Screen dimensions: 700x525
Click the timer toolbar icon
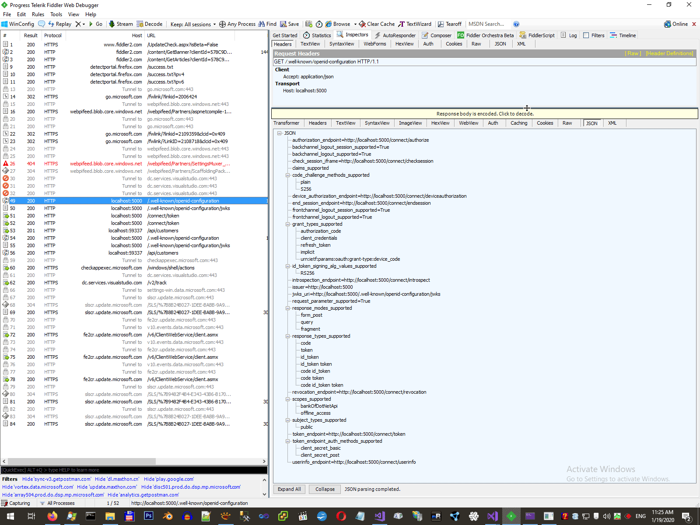coord(319,24)
